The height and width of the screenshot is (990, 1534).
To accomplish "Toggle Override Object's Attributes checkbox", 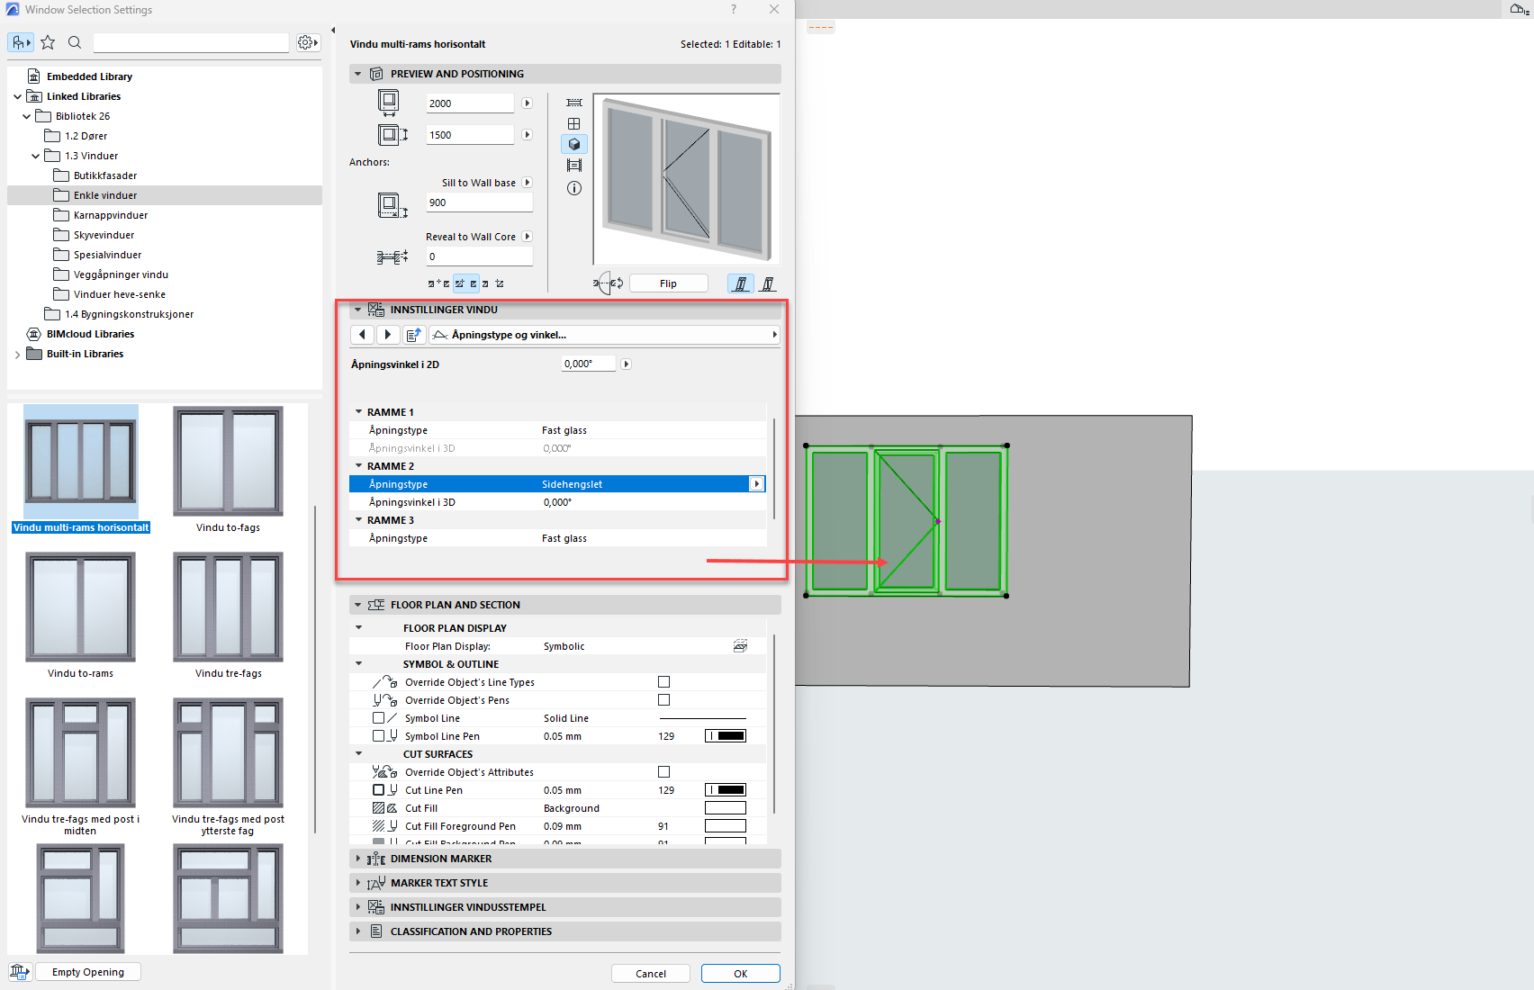I will tap(663, 772).
